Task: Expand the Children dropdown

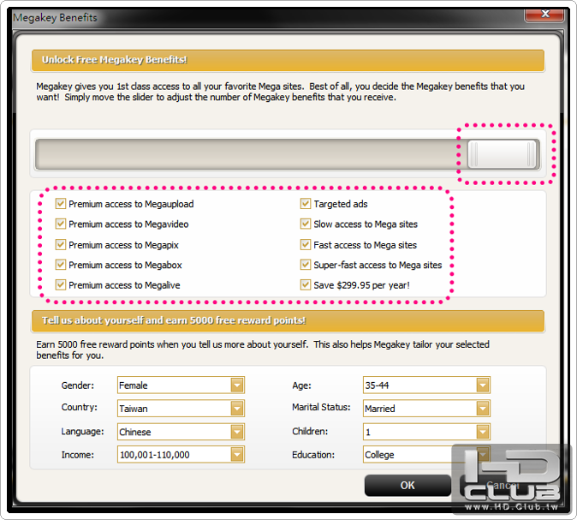Action: [426, 432]
